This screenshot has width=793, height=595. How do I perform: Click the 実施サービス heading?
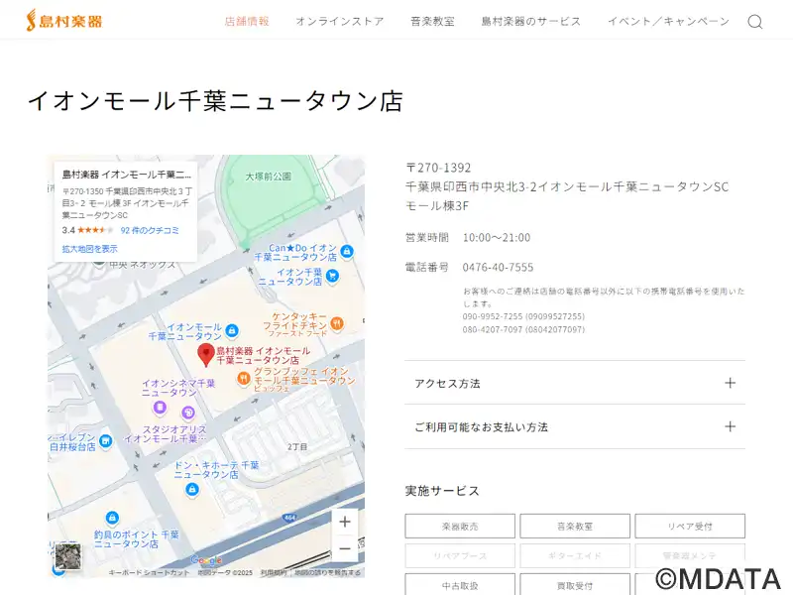(x=442, y=491)
